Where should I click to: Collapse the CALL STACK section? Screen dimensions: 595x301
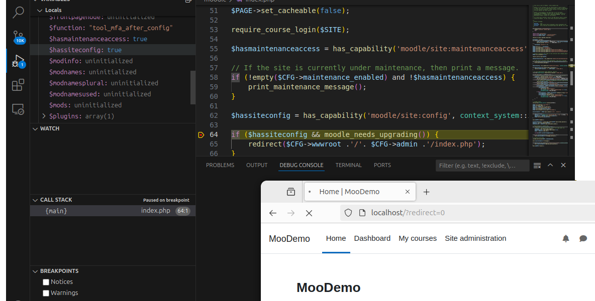35,200
